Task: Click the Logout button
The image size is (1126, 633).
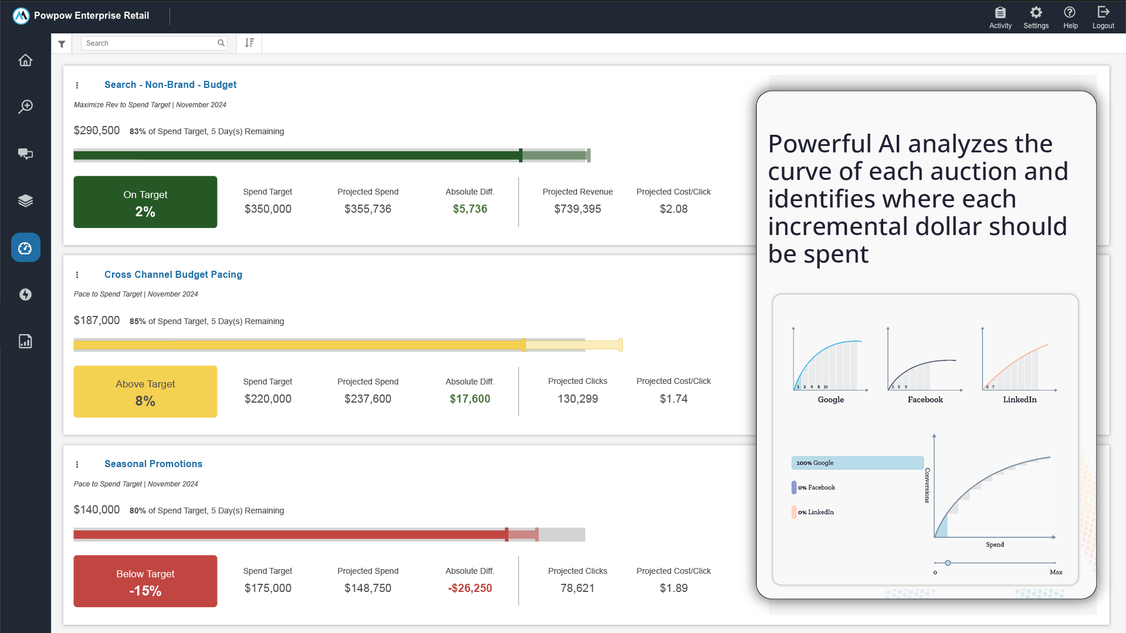Action: click(x=1103, y=18)
